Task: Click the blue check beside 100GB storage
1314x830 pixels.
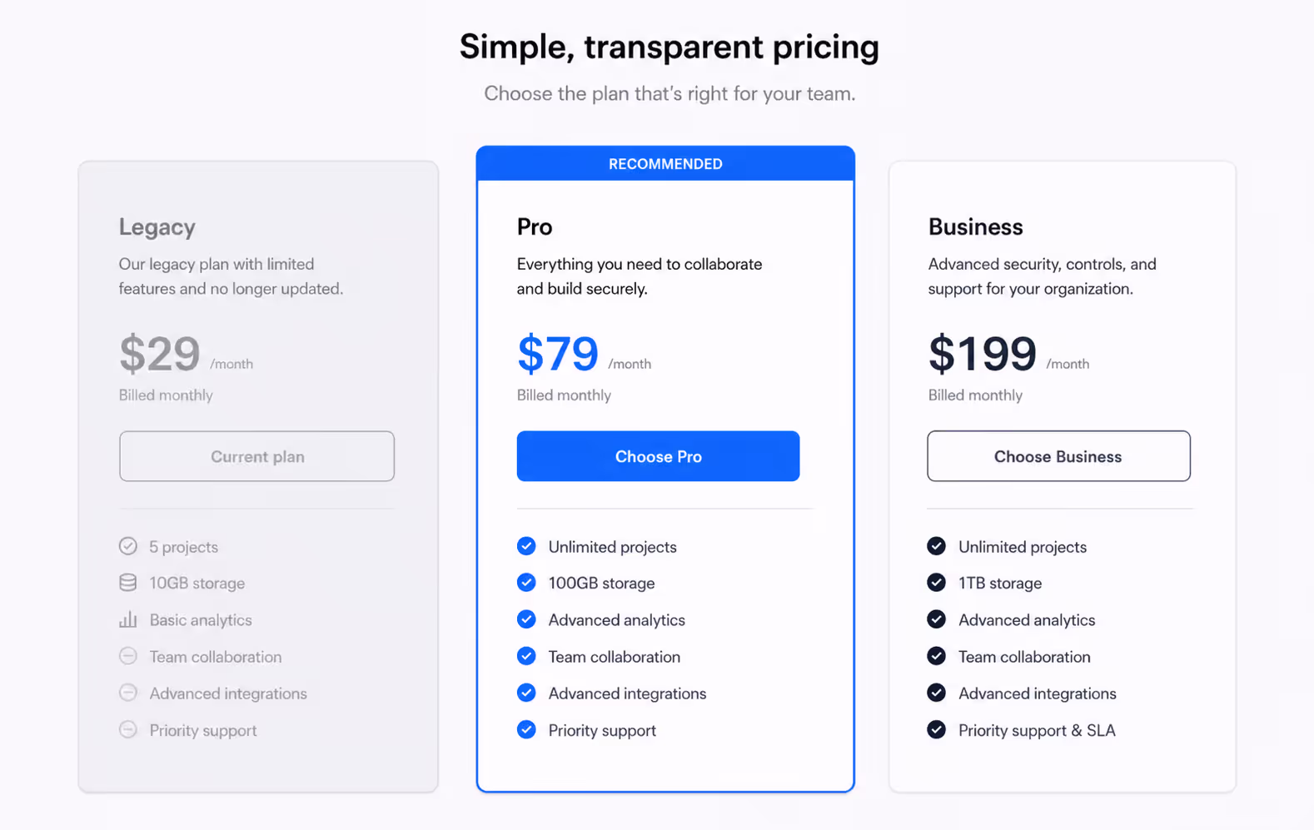Action: 526,583
